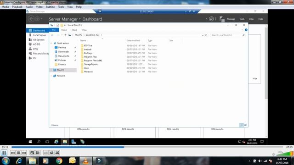Expand the File Explorer ribbon chevron
Screen dimensions: 294x165
tap(242, 30)
